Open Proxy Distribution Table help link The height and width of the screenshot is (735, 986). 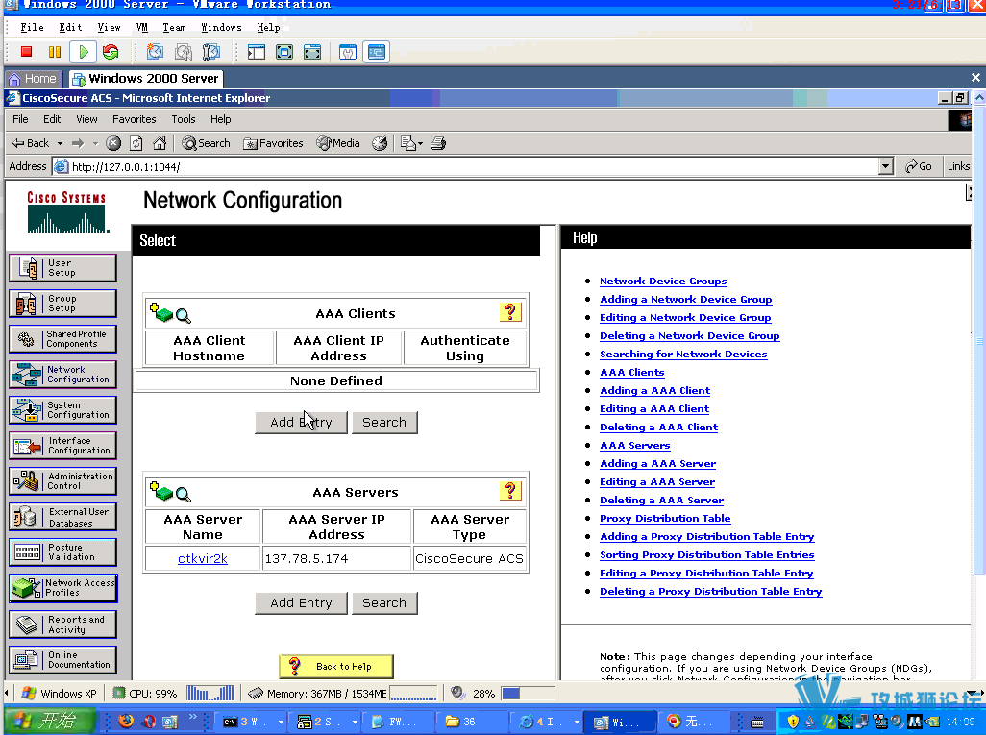pos(665,518)
